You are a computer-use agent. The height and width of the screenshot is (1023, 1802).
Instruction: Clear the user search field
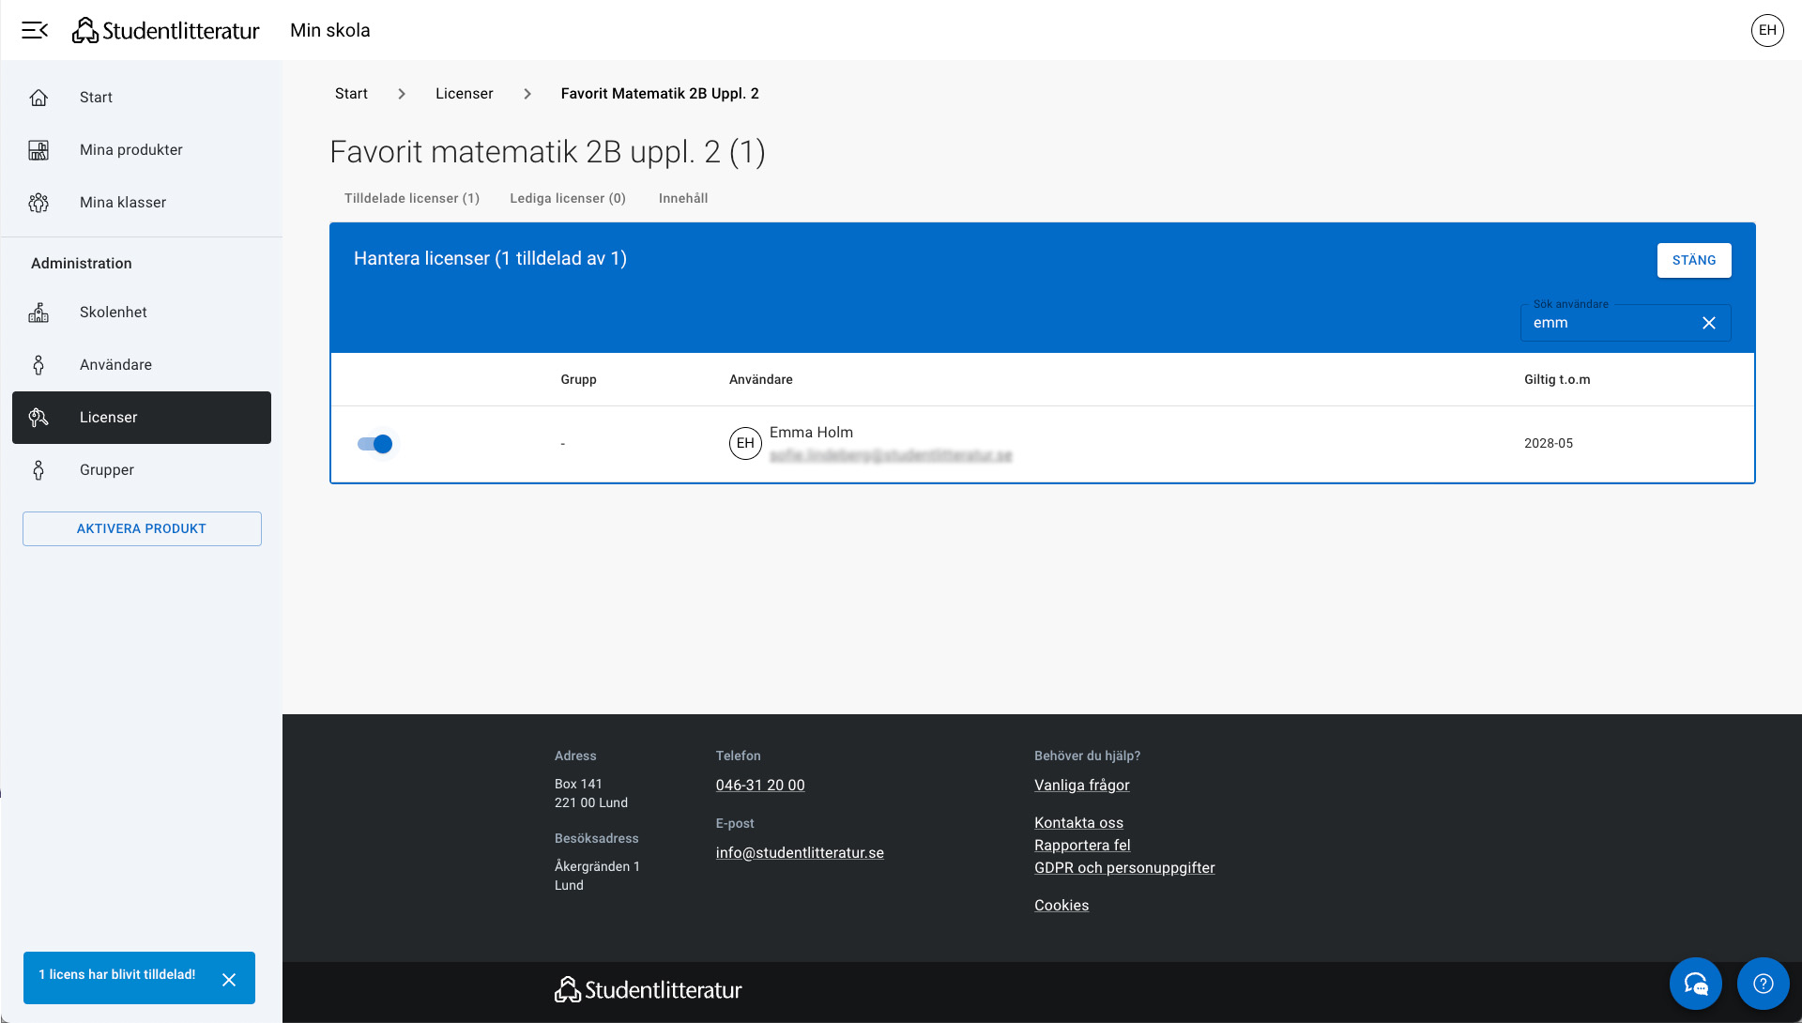(x=1708, y=323)
